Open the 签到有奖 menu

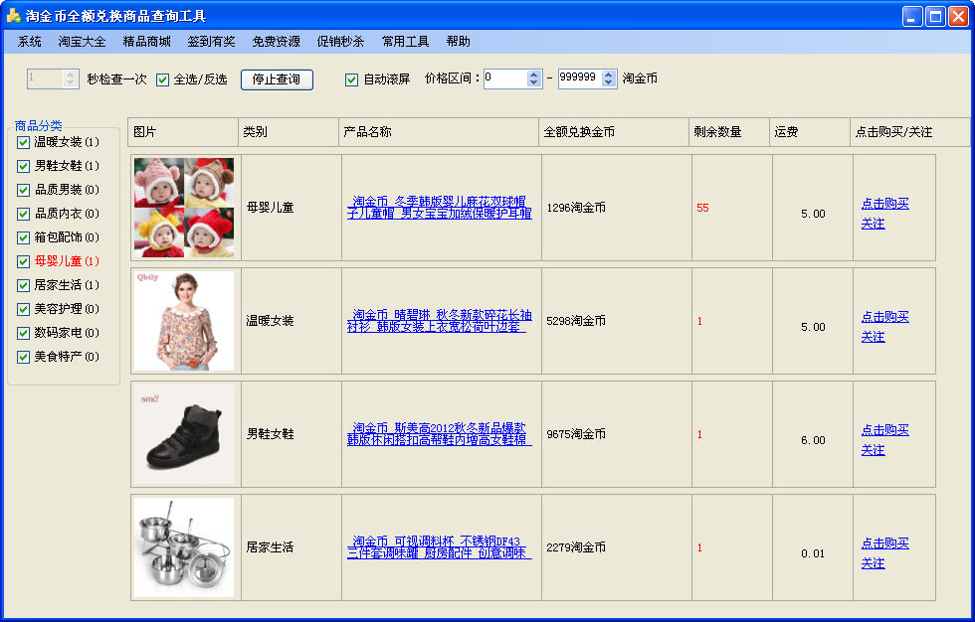[211, 42]
